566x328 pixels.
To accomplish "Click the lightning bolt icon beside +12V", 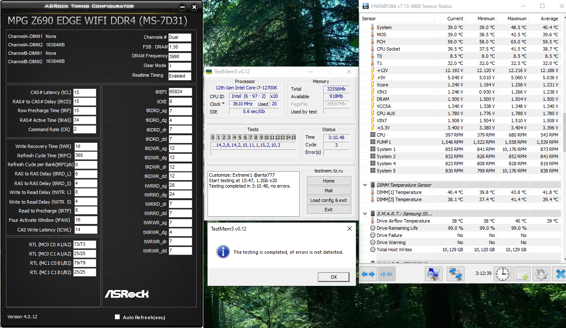I will click(x=372, y=70).
